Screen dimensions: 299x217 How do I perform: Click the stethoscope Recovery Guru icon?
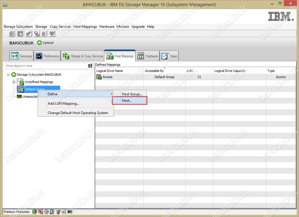tap(37, 34)
